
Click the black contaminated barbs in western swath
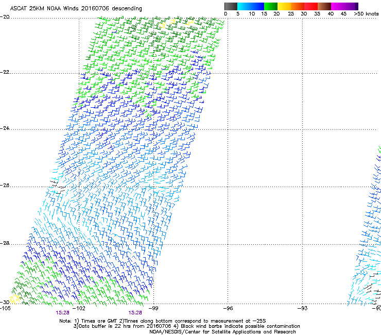(x=57, y=187)
